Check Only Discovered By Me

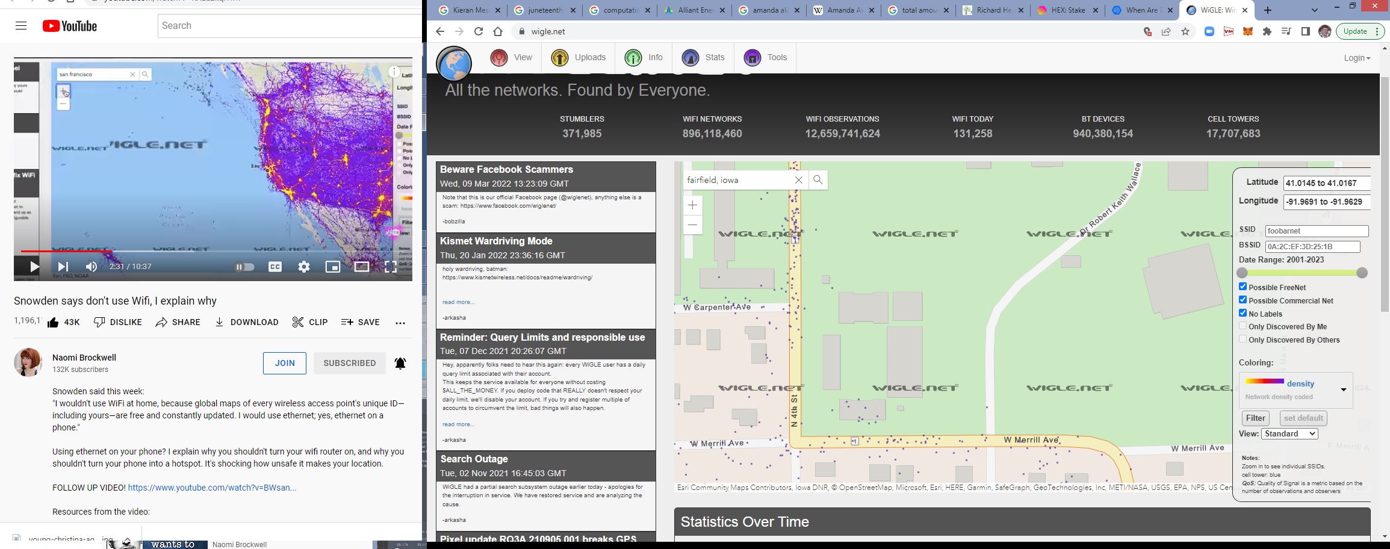(1243, 326)
